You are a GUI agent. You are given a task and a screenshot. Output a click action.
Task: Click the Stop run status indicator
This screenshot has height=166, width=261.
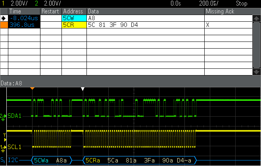242,3
